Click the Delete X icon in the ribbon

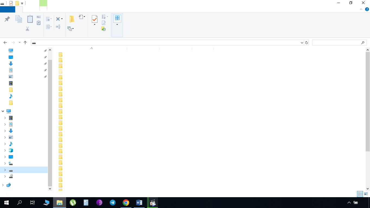pyautogui.click(x=58, y=19)
